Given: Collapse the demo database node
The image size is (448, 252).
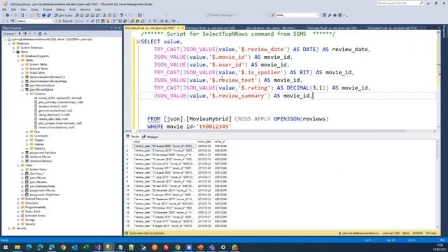Looking at the screenshot, I should pyautogui.click(x=14, y=52).
